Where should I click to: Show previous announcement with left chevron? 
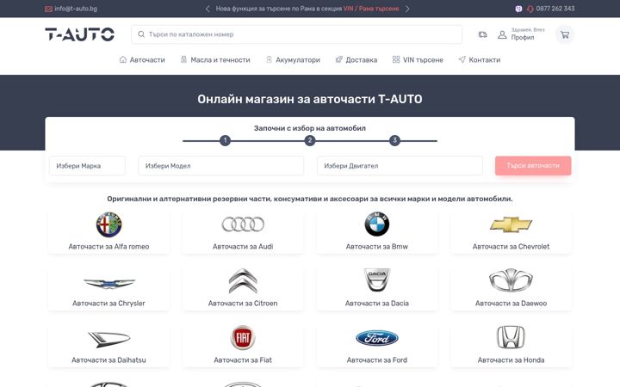(x=208, y=9)
